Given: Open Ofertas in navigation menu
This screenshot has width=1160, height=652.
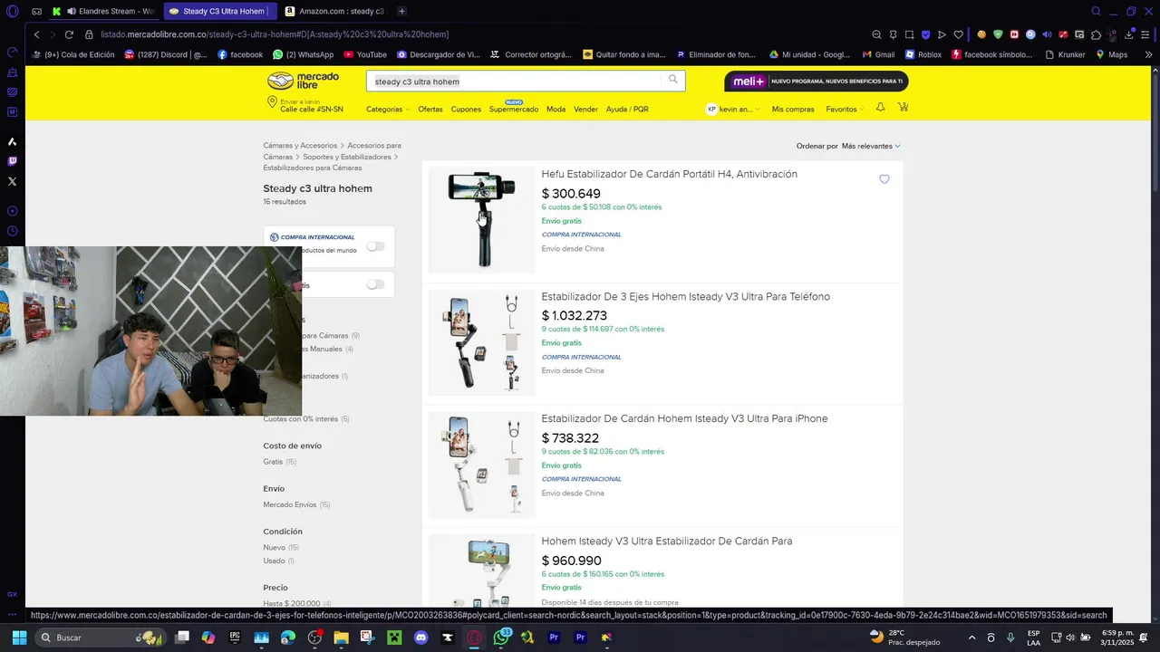Looking at the screenshot, I should [430, 109].
